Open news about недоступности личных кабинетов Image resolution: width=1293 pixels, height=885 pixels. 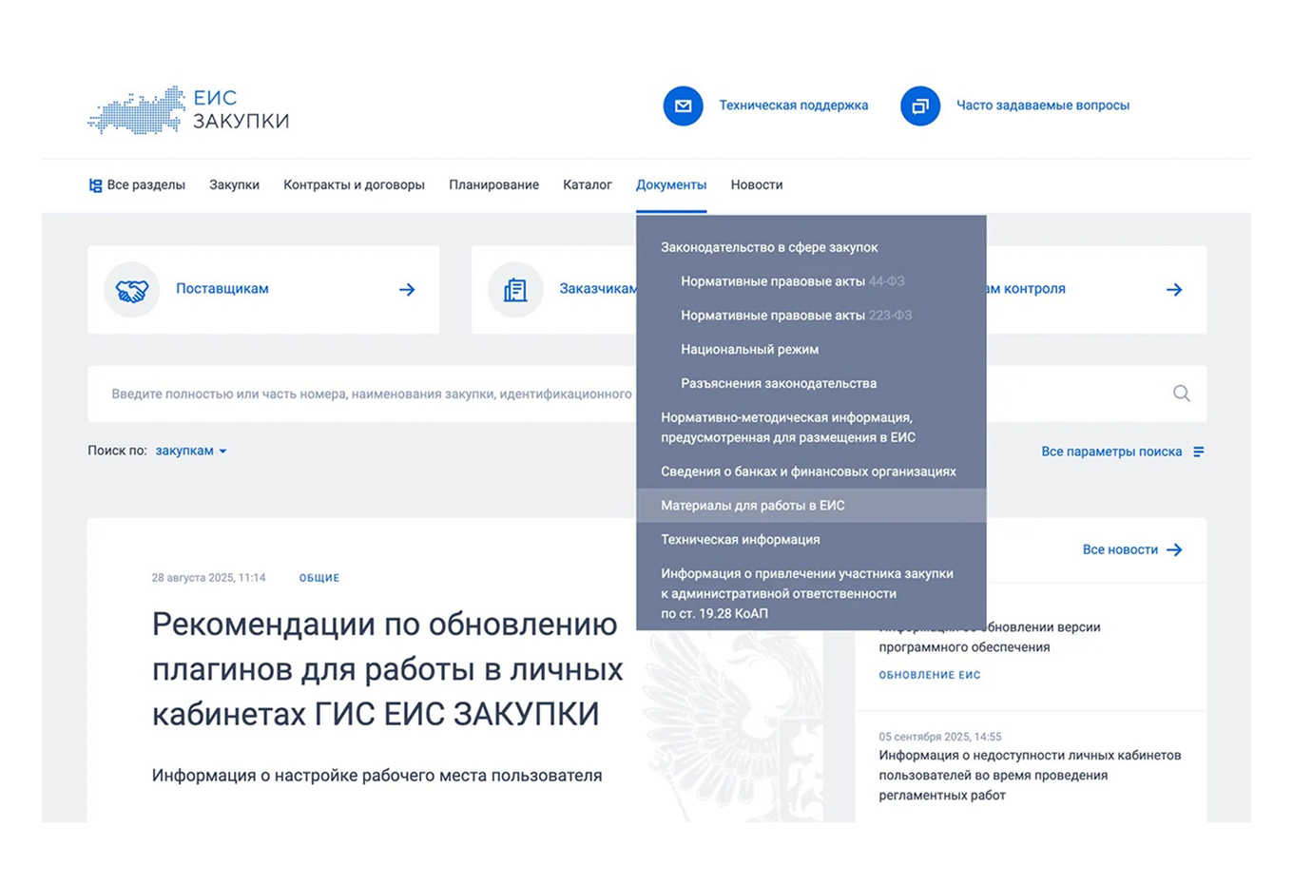coord(1030,776)
